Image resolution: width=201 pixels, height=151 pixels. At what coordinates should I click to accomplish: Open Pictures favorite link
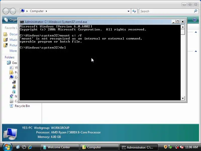(x=11, y=45)
